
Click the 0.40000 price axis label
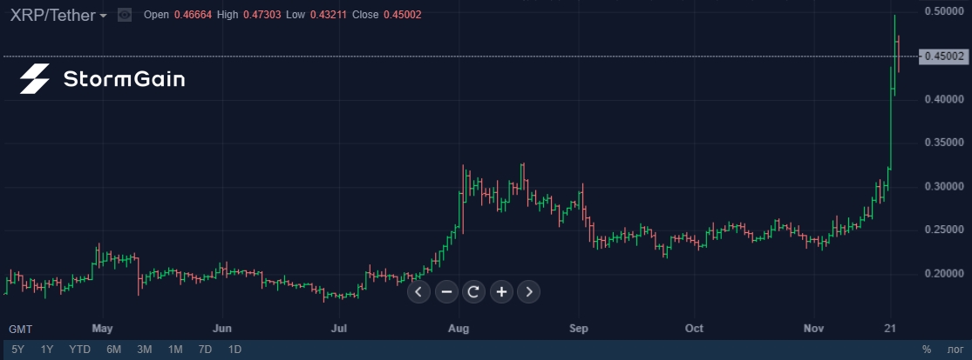click(x=944, y=99)
